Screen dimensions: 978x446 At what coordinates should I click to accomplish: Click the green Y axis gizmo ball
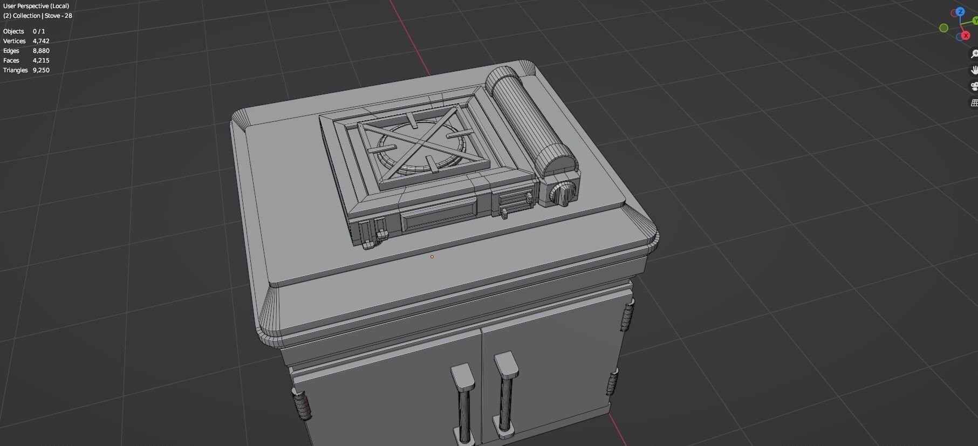click(975, 20)
